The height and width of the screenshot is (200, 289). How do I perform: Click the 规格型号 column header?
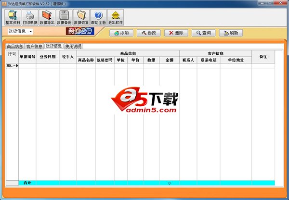(105, 60)
